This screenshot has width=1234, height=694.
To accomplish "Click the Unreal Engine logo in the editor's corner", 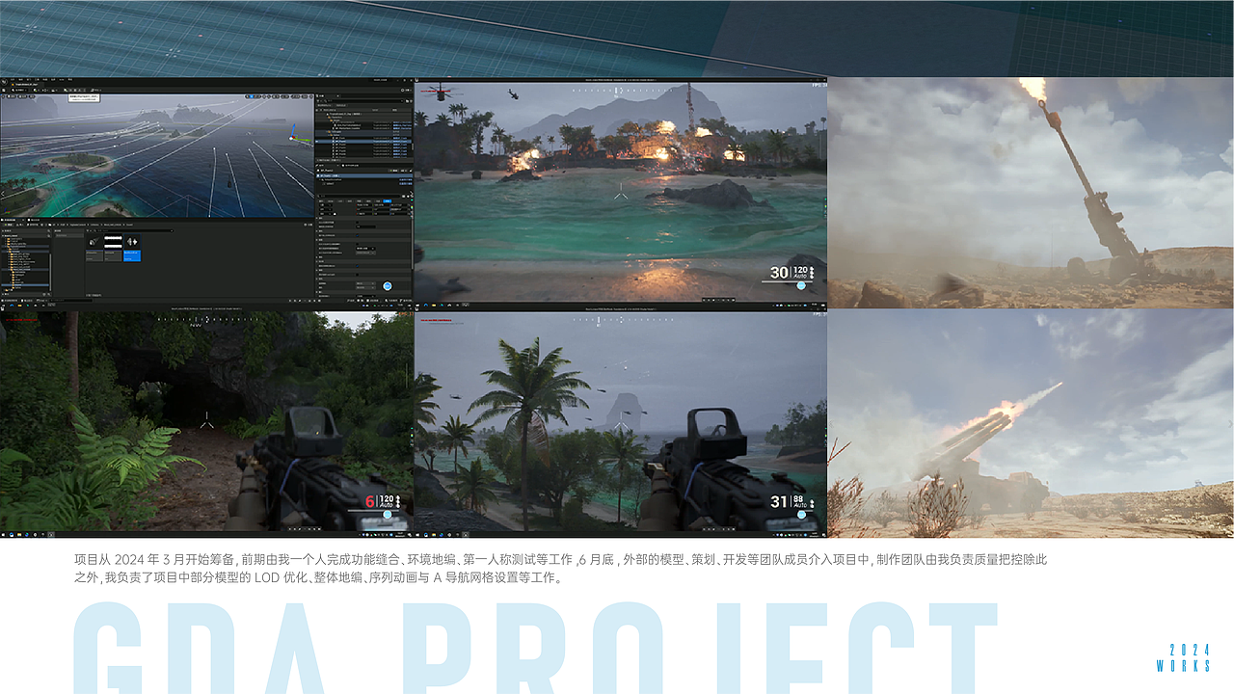I will [x=5, y=80].
